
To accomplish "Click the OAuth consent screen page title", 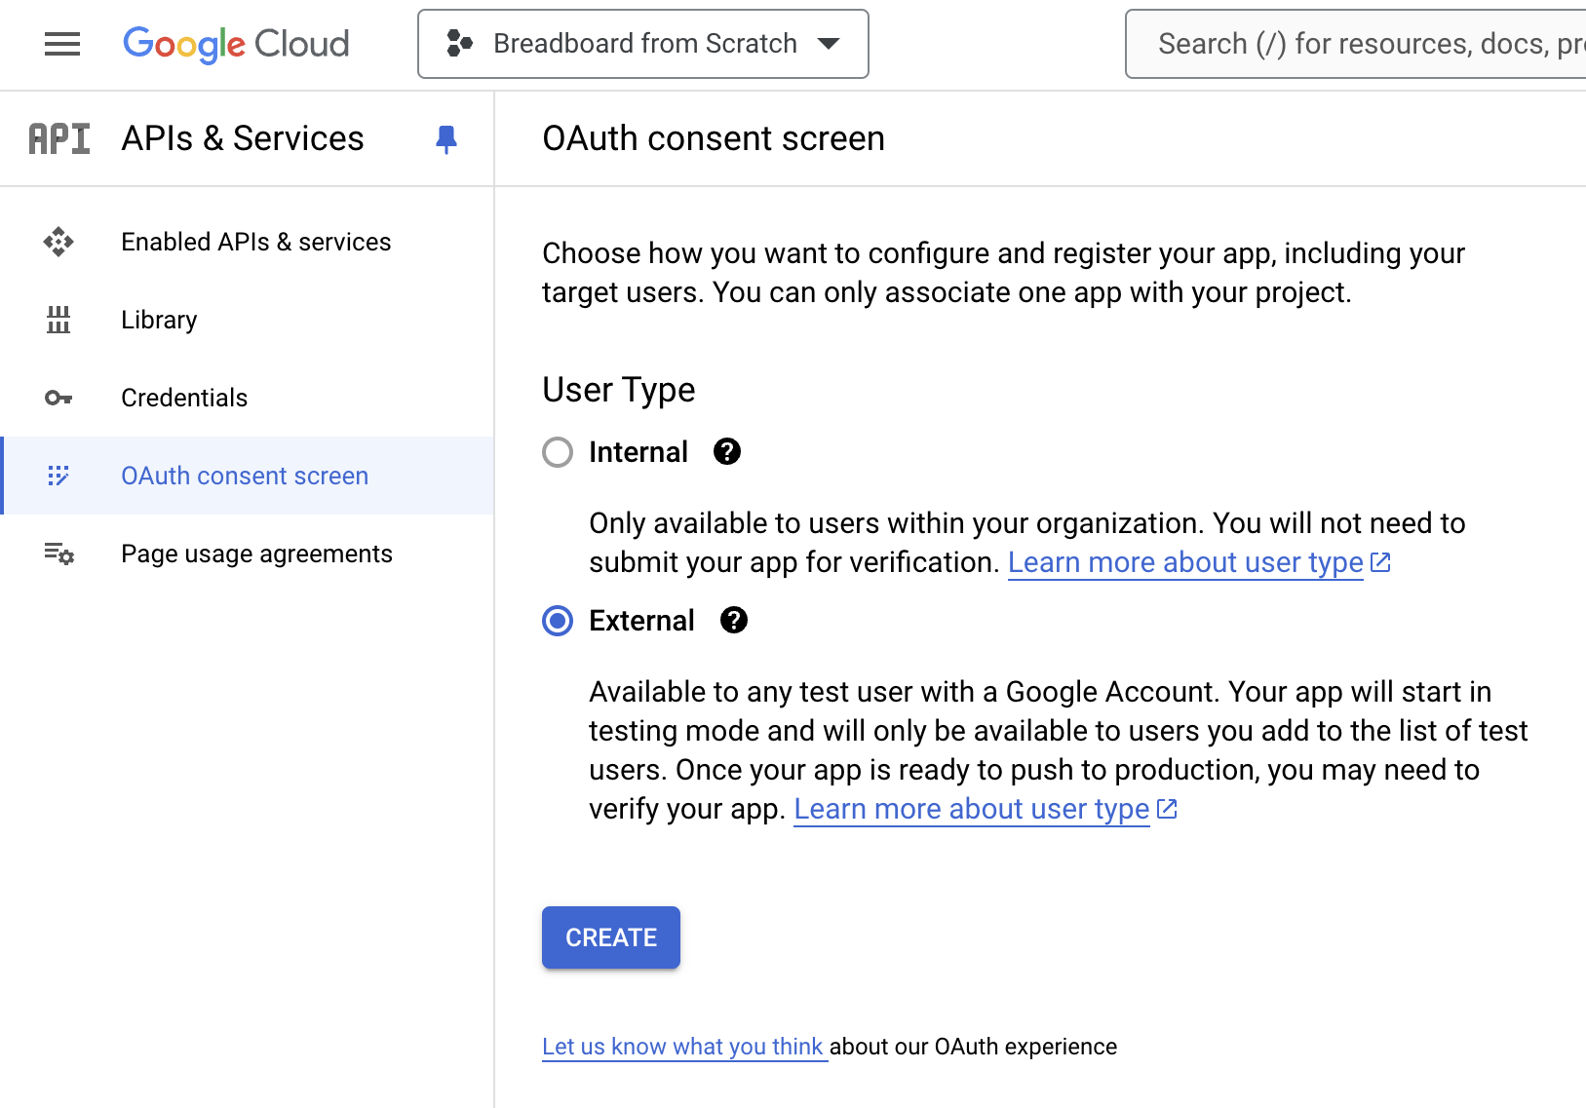I will pos(714,138).
